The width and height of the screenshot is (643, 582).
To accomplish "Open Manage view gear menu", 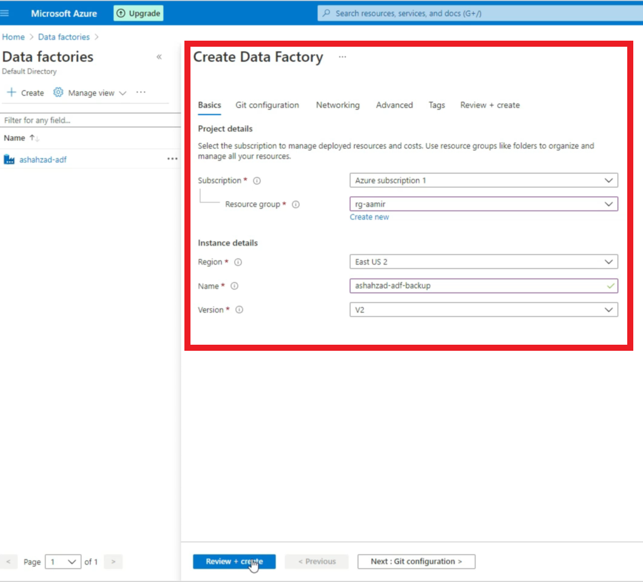I will pyautogui.click(x=89, y=93).
